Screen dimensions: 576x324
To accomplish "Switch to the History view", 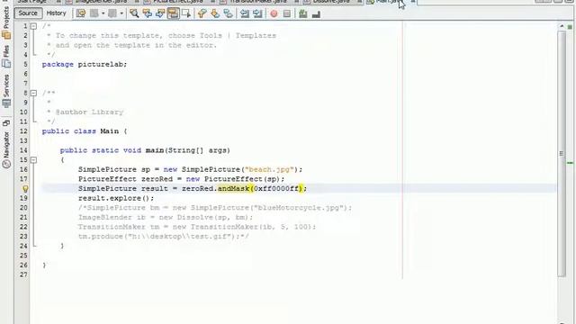I will click(x=56, y=13).
